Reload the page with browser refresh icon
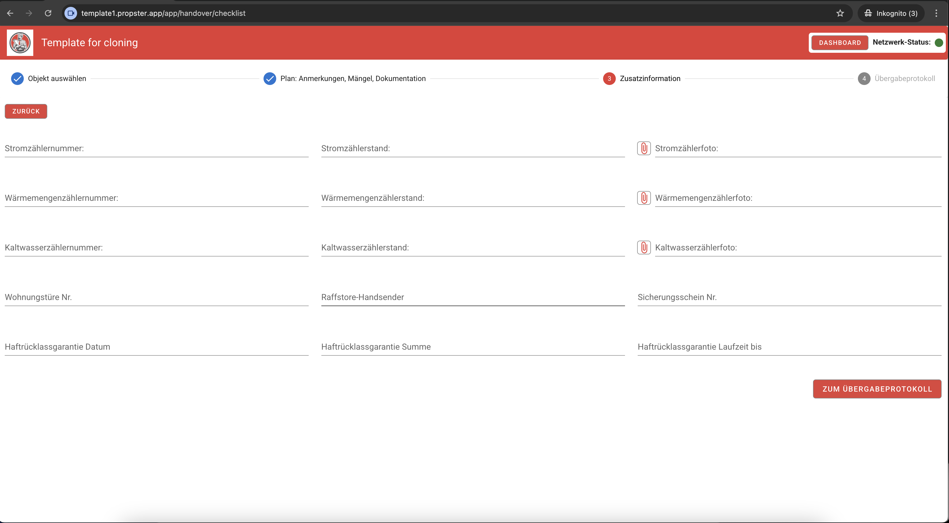Image resolution: width=949 pixels, height=523 pixels. coord(48,13)
